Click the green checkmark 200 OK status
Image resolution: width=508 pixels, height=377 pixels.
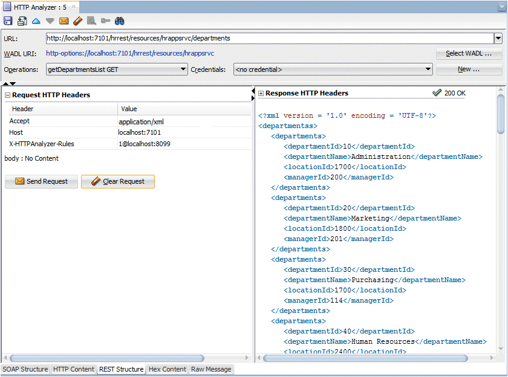click(449, 93)
